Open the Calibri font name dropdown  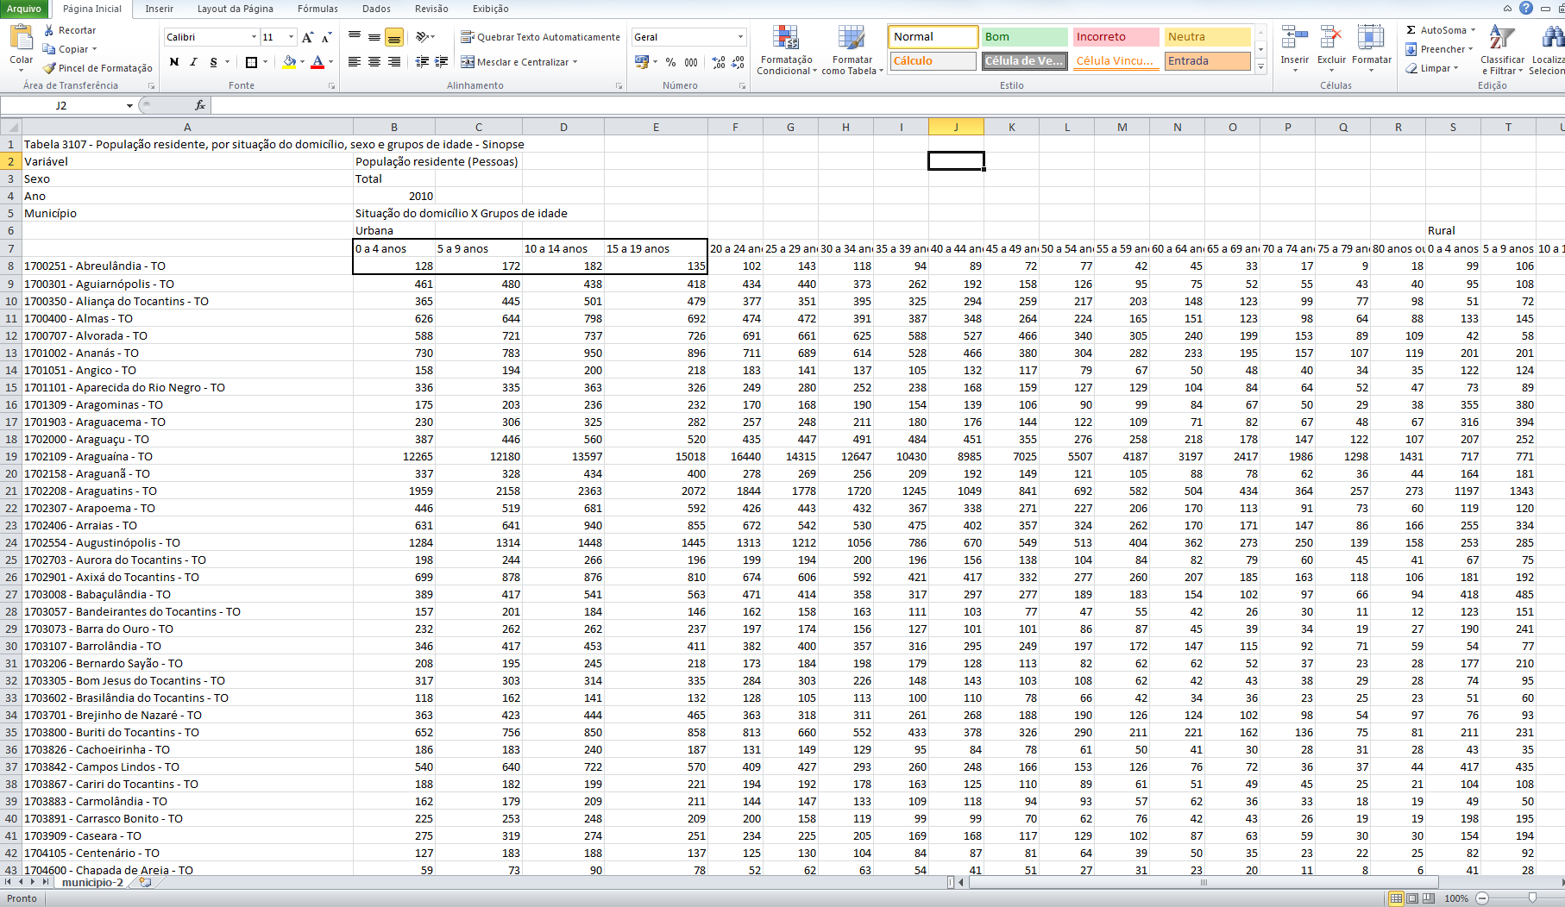click(x=254, y=37)
